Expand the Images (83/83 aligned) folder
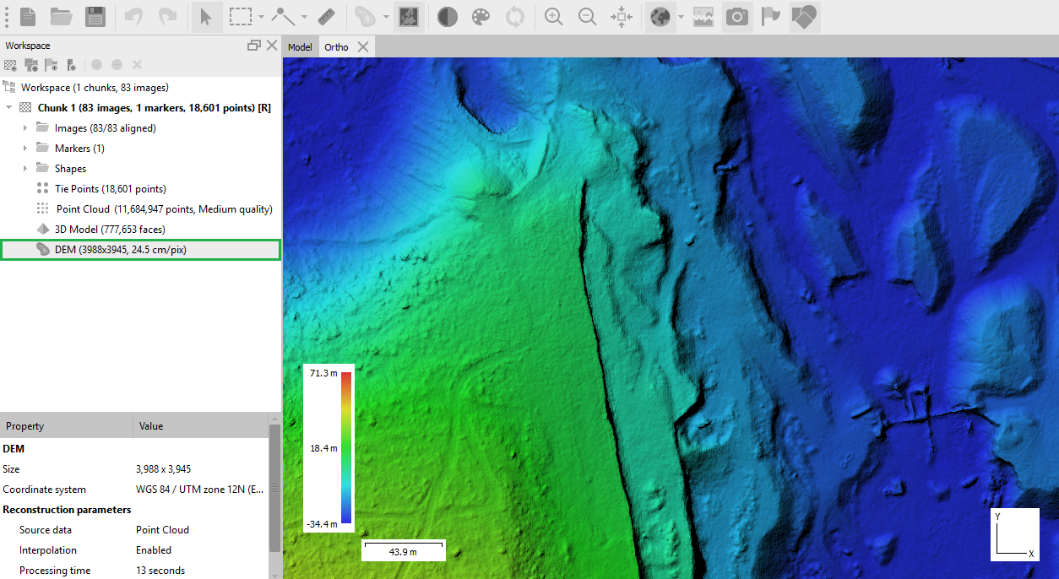Image resolution: width=1059 pixels, height=579 pixels. [25, 128]
